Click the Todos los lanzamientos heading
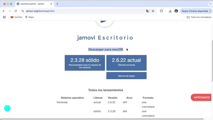The width and height of the screenshot is (213, 120). coord(106,90)
